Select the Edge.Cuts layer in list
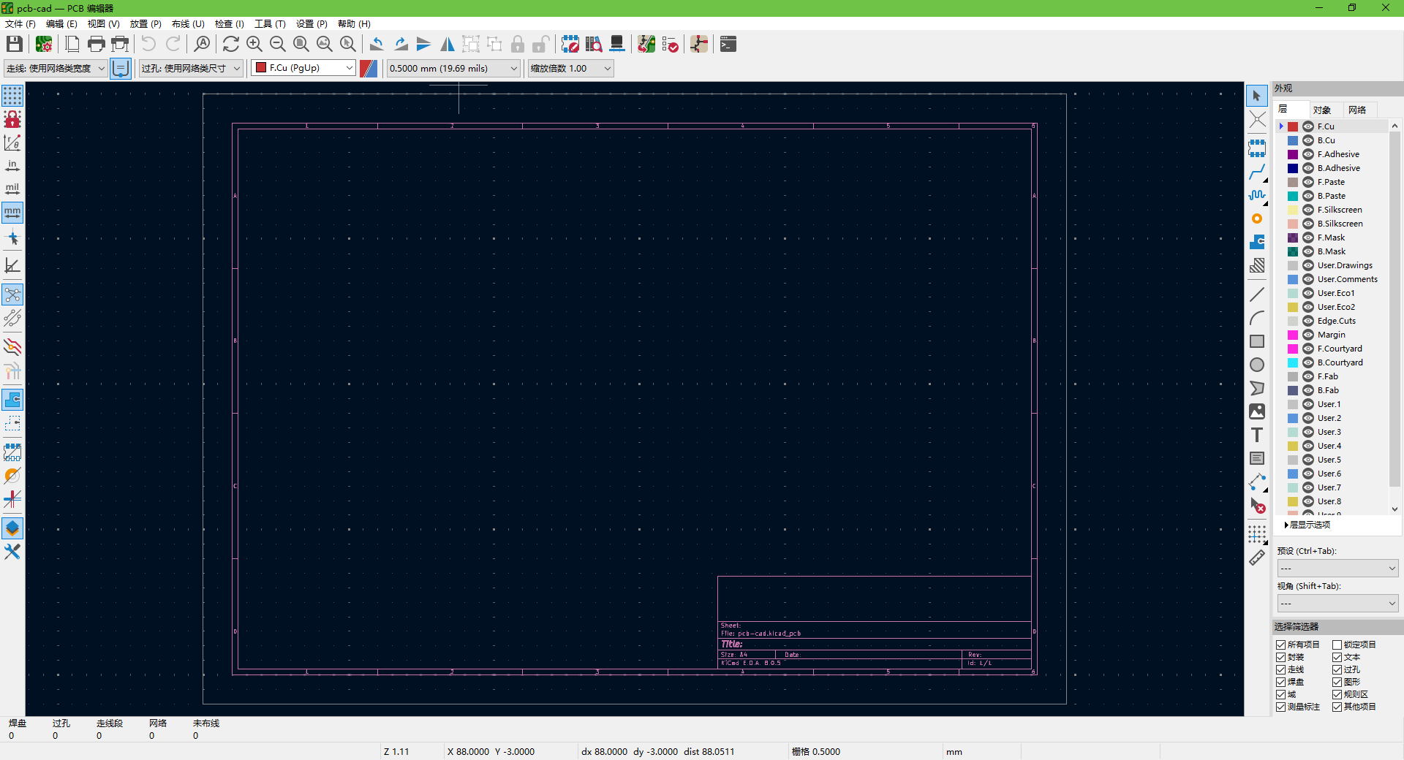 [1336, 321]
